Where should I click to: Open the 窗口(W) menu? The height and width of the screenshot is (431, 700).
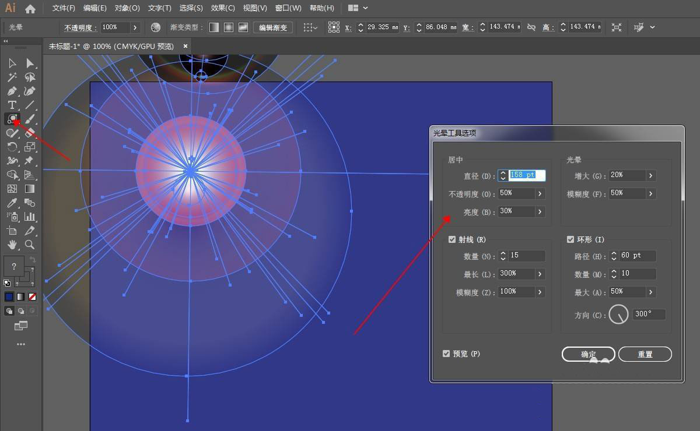pos(288,8)
